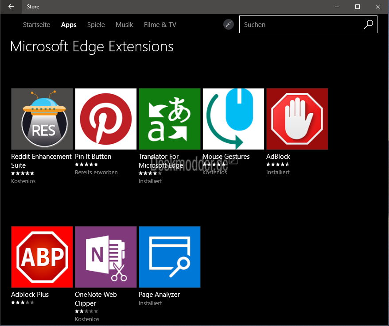The height and width of the screenshot is (326, 389).
Task: Maximize the Store window
Action: (x=358, y=7)
